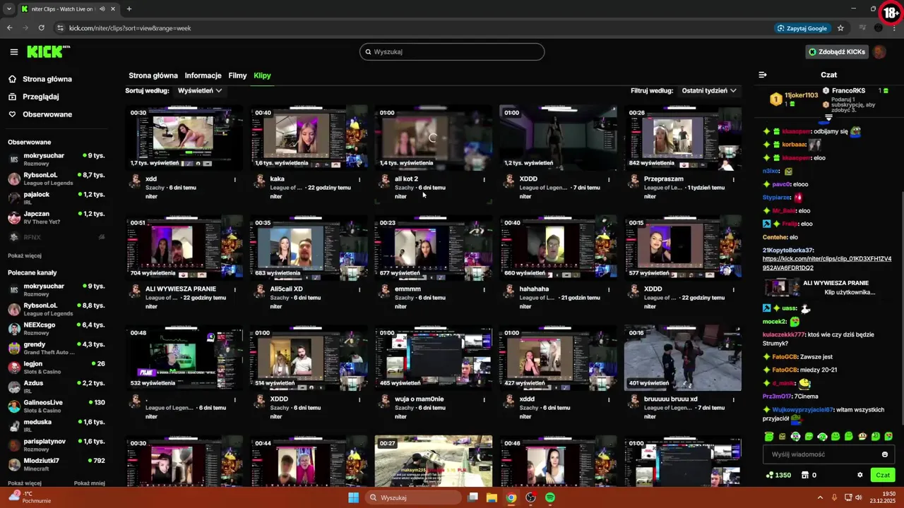Open user profile avatar top right
Screen dimensions: 904x508
[879, 52]
